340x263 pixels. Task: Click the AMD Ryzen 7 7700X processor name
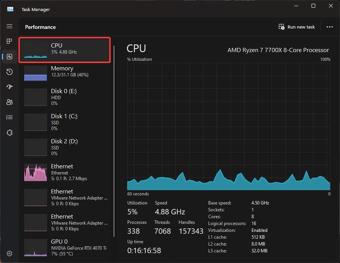(278, 50)
